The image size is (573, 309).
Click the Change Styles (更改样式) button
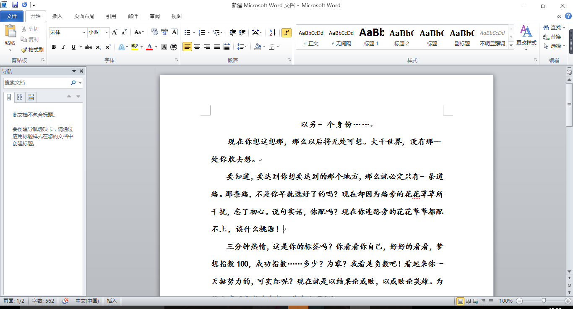pos(526,37)
